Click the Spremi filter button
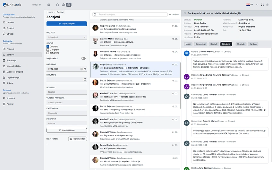Image resolution: width=272 pixels, height=170 pixels. pyautogui.click(x=78, y=139)
